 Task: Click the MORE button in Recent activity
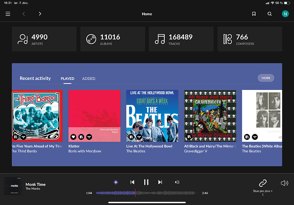(x=266, y=78)
